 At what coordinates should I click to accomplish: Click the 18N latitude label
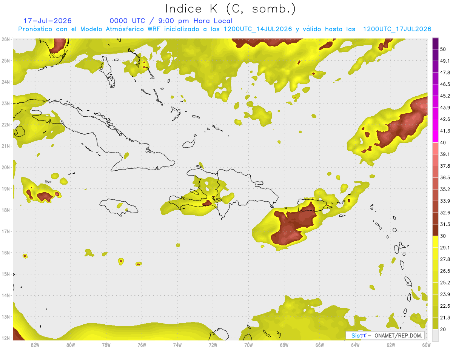click(x=6, y=210)
